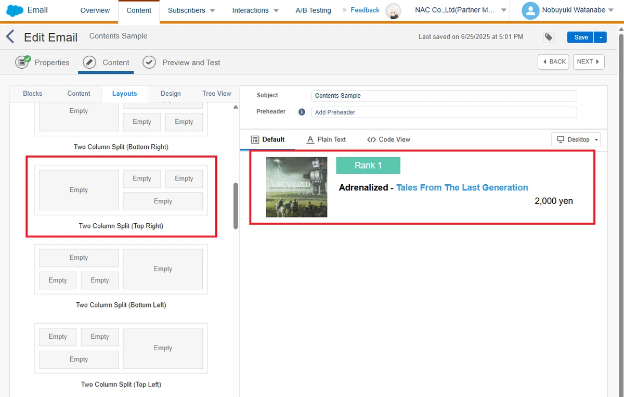Select the Layouts panel tab
624x397 pixels.
pos(125,94)
